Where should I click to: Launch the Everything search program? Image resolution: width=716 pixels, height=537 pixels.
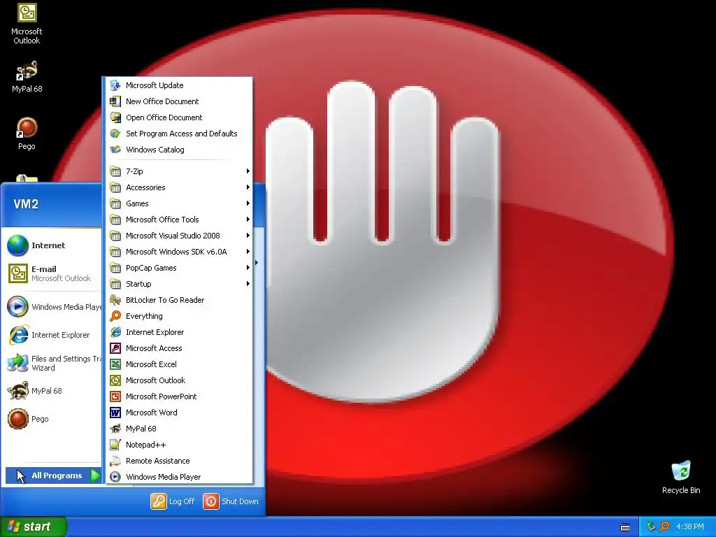[x=179, y=316]
